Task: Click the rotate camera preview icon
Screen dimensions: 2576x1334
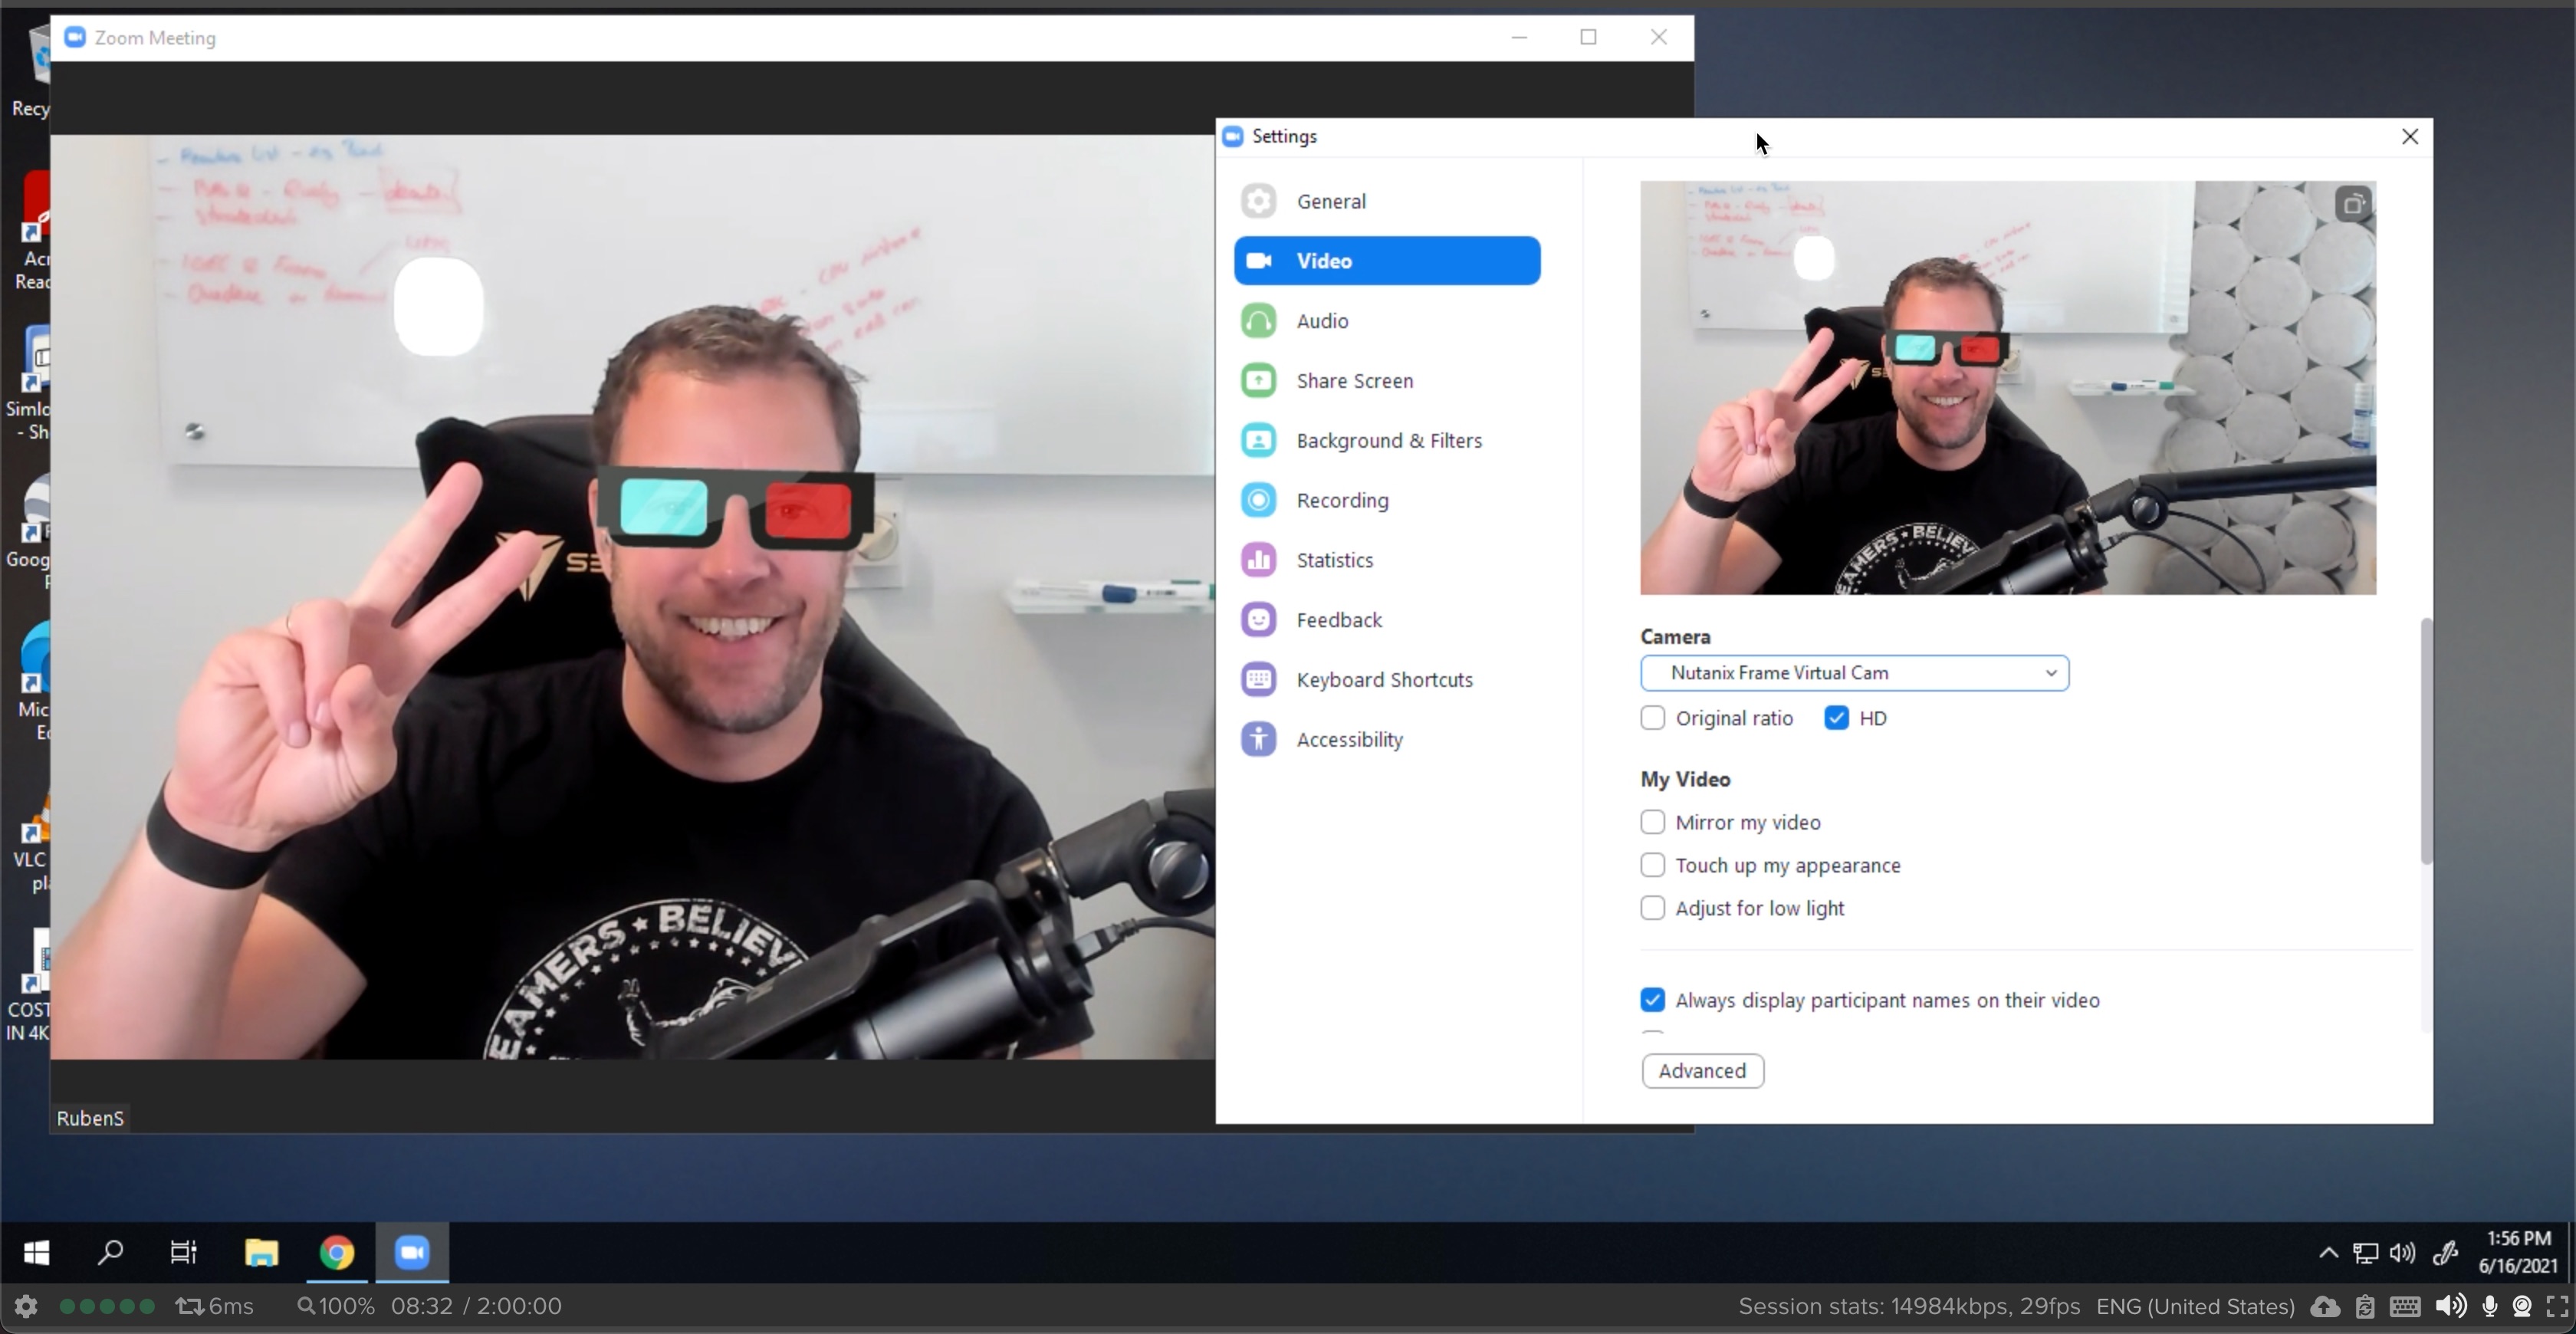Action: [2353, 204]
